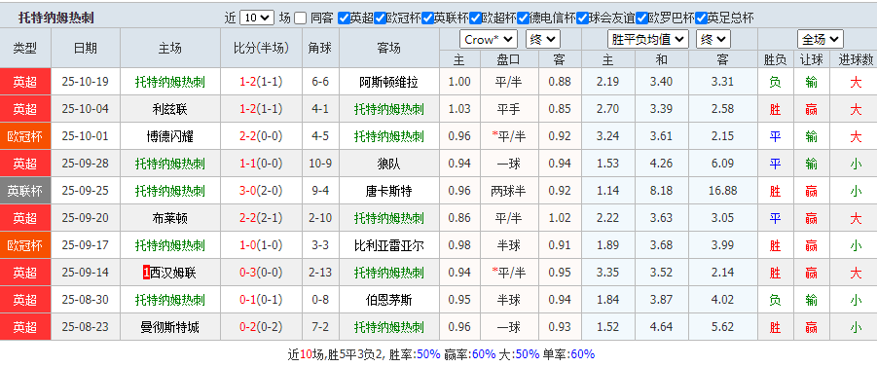Click the 角球 column header
The image size is (877, 367).
click(320, 48)
